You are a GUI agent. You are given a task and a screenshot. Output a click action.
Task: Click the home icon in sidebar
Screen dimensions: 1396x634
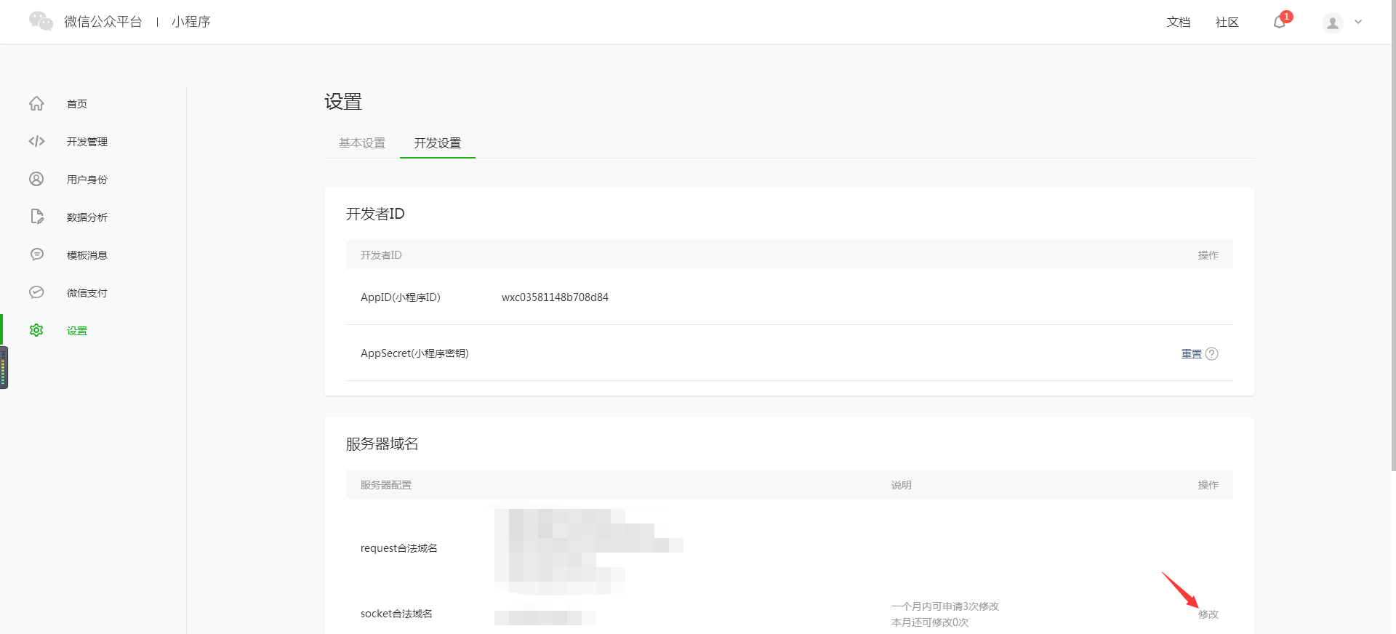tap(36, 103)
